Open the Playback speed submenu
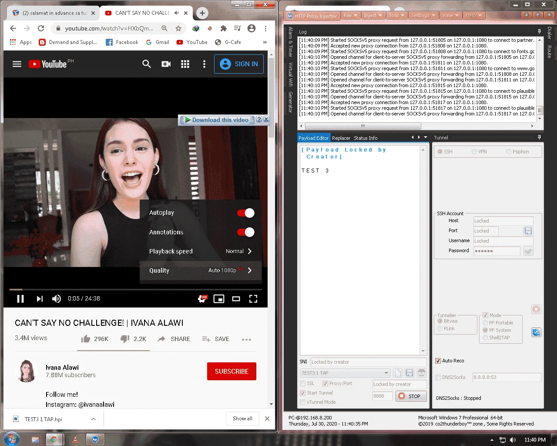The image size is (557, 446). point(201,251)
